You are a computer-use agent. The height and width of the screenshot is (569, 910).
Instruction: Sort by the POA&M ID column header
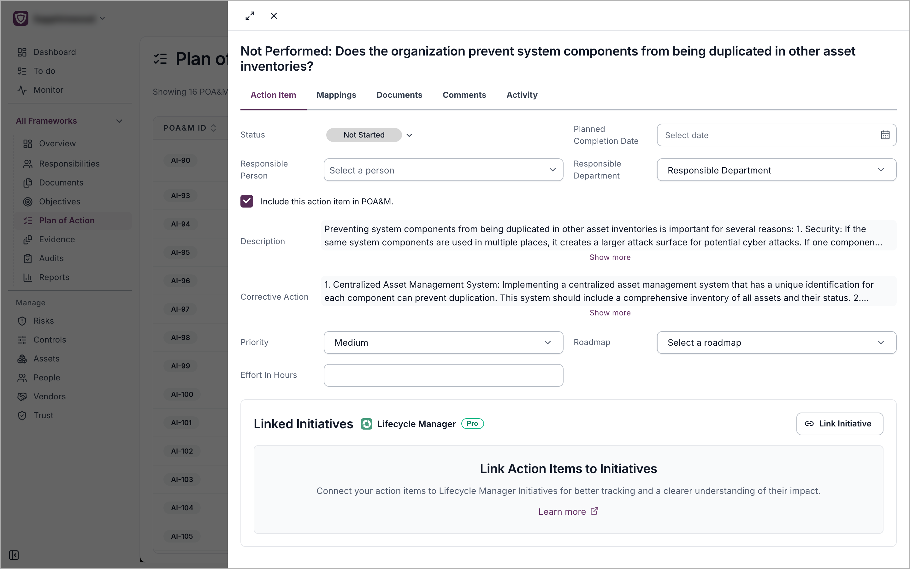(x=189, y=128)
